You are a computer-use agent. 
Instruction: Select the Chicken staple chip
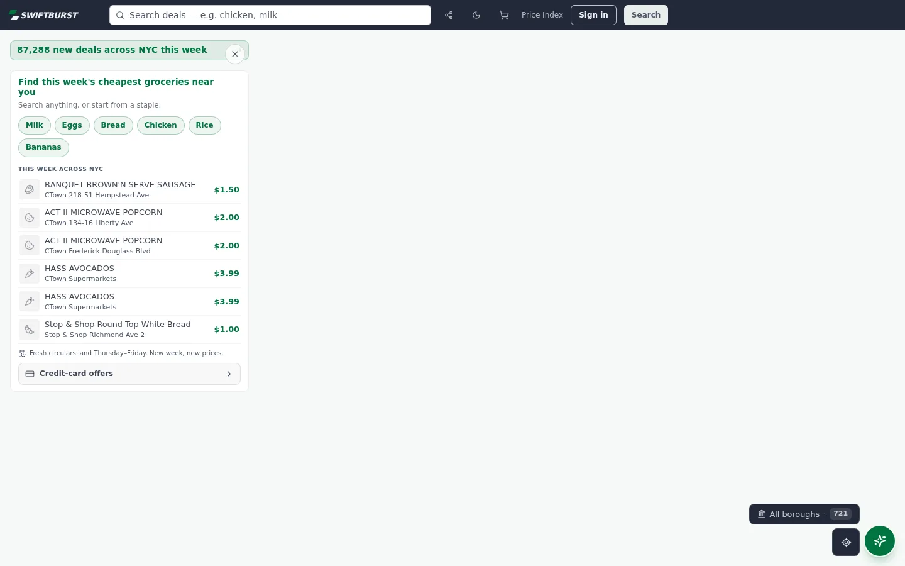161,125
